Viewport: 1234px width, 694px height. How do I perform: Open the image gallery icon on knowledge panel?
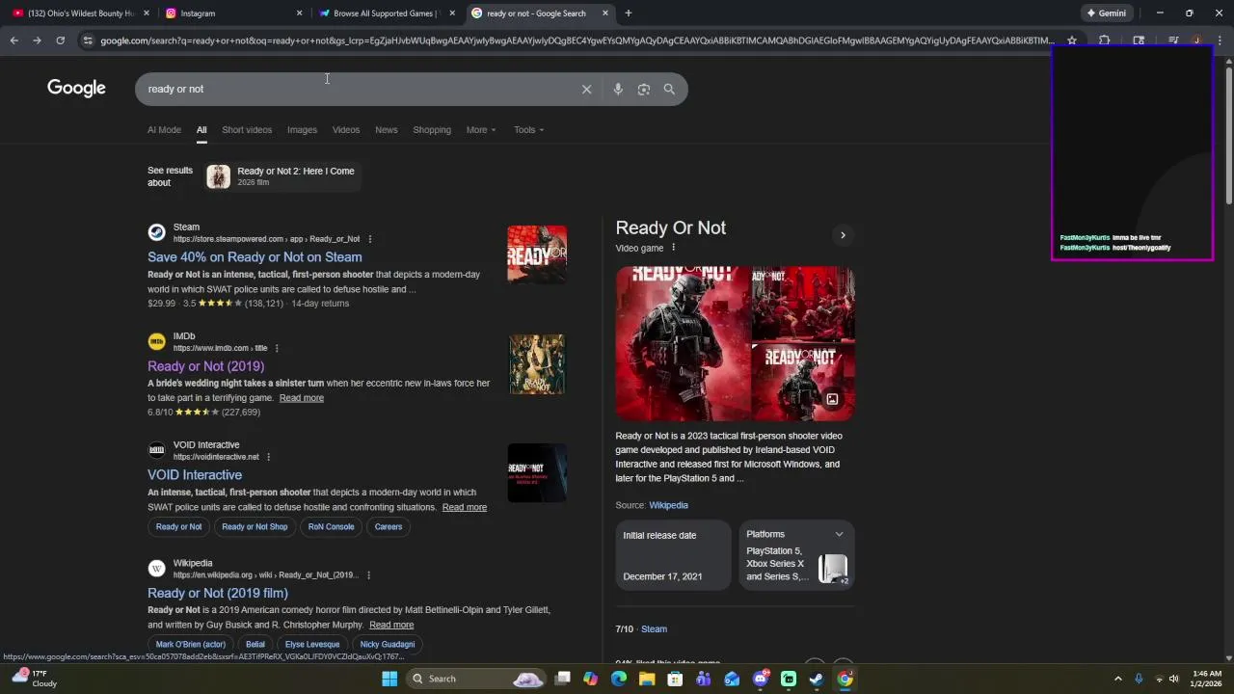click(832, 399)
